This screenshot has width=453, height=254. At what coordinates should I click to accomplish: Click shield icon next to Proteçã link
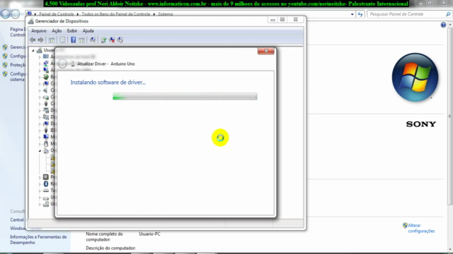5,65
